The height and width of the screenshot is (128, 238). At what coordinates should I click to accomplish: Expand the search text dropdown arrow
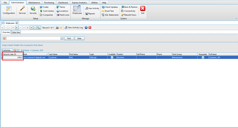pos(62,38)
